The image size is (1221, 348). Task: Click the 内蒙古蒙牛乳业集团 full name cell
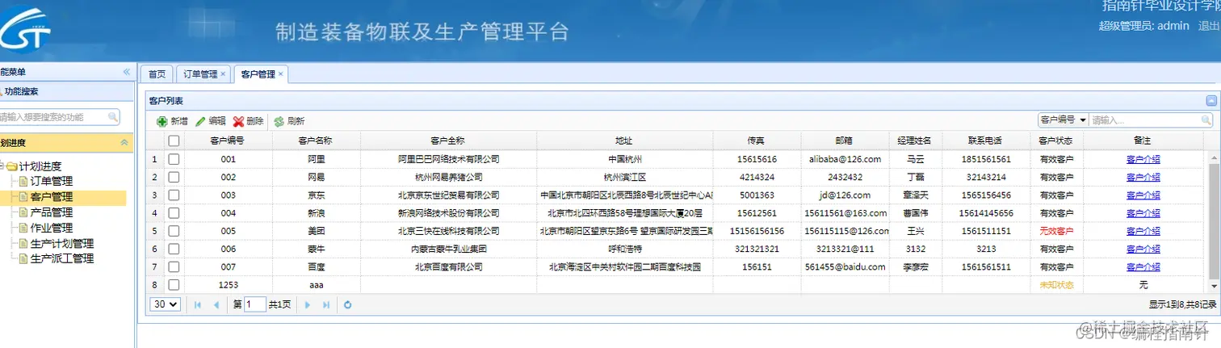coord(449,249)
